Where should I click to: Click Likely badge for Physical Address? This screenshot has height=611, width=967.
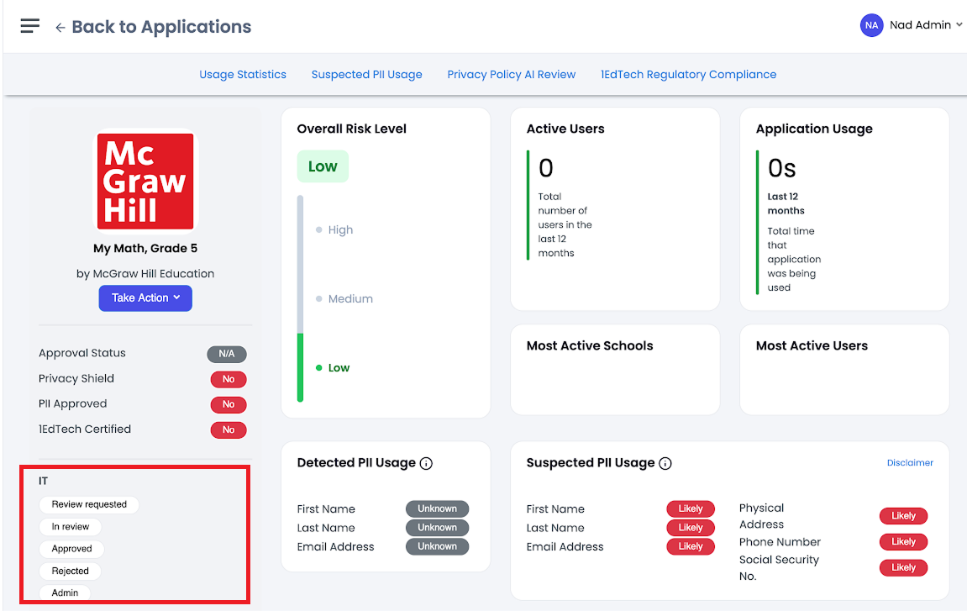click(x=903, y=516)
